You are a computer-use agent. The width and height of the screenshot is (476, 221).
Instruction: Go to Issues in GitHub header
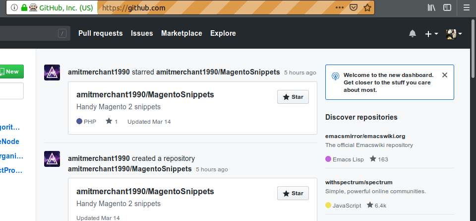tap(142, 33)
